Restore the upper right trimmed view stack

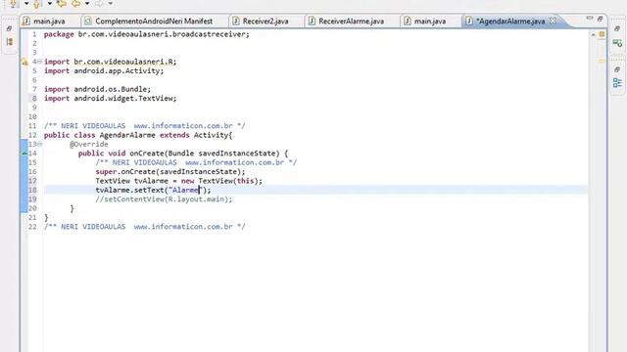click(x=617, y=28)
